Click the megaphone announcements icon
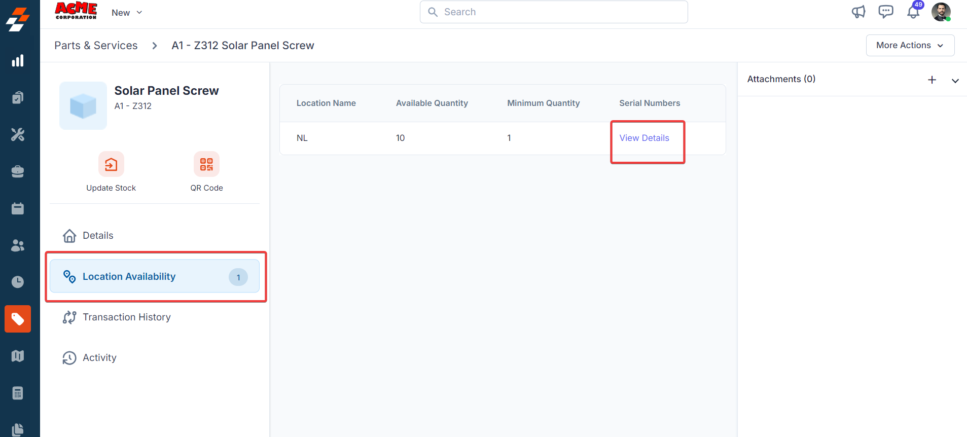 [858, 12]
